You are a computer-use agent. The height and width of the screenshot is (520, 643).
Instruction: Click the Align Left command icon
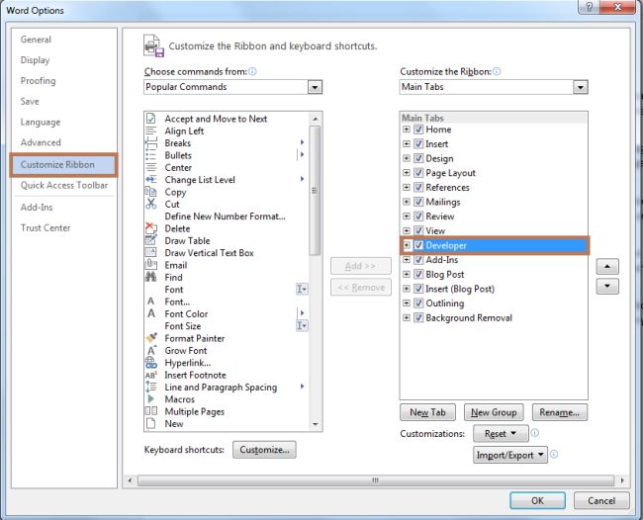(151, 130)
